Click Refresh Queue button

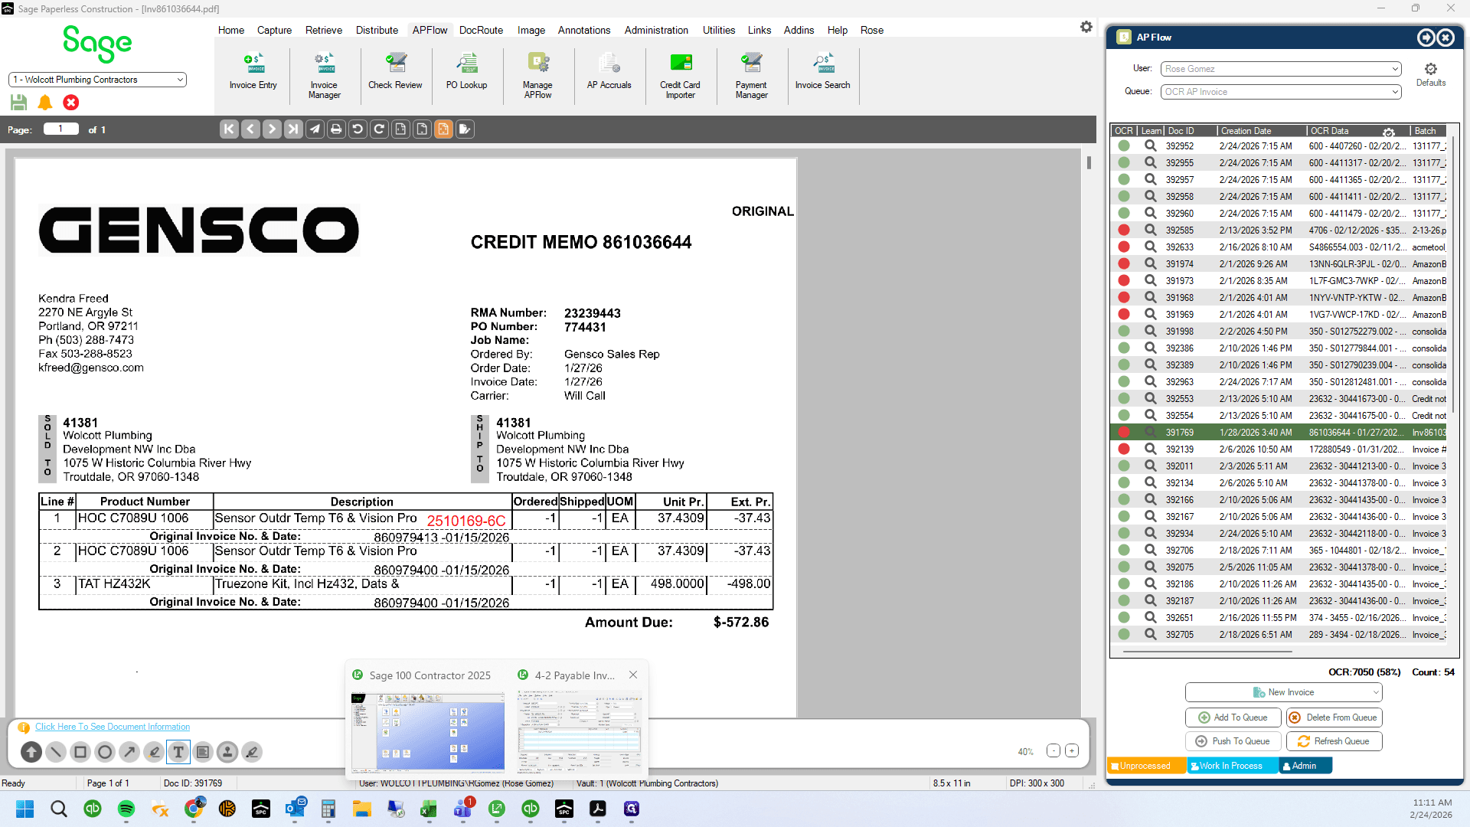pyautogui.click(x=1334, y=741)
